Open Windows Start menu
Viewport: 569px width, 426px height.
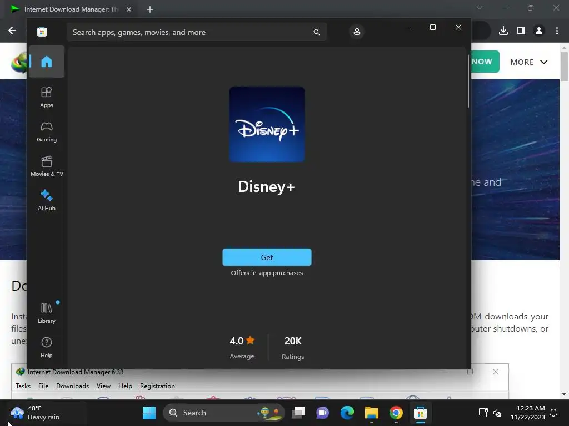149,413
